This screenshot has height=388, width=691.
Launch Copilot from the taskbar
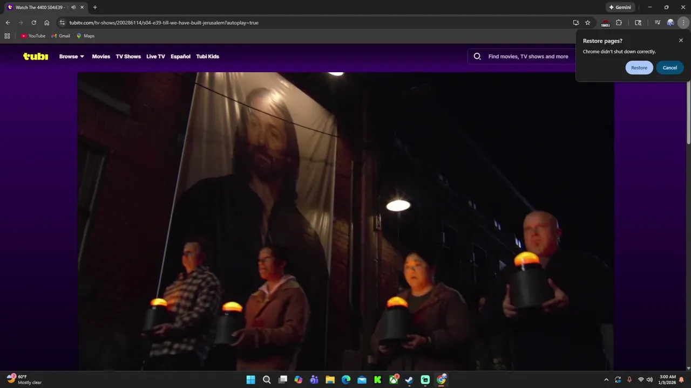[299, 380]
